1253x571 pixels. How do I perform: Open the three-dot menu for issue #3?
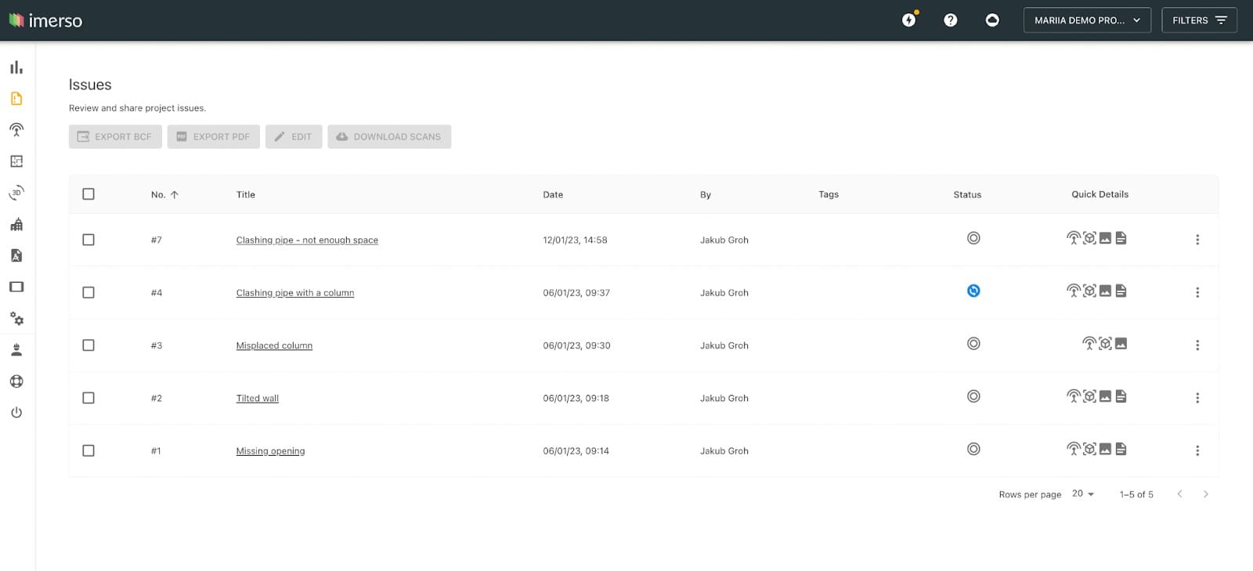[x=1197, y=345]
